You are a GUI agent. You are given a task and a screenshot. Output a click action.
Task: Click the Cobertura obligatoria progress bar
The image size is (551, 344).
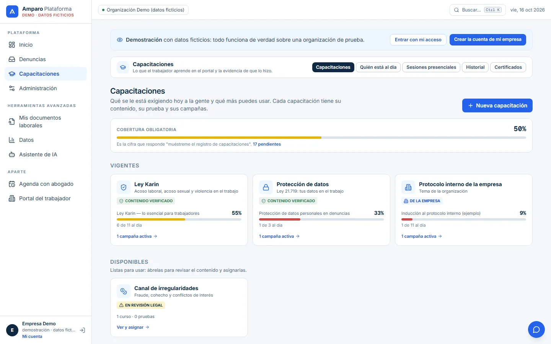coord(321,138)
